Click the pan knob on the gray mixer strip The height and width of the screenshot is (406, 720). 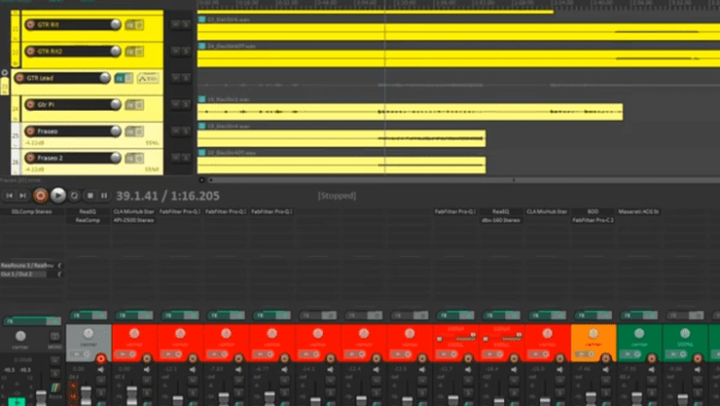pyautogui.click(x=89, y=333)
